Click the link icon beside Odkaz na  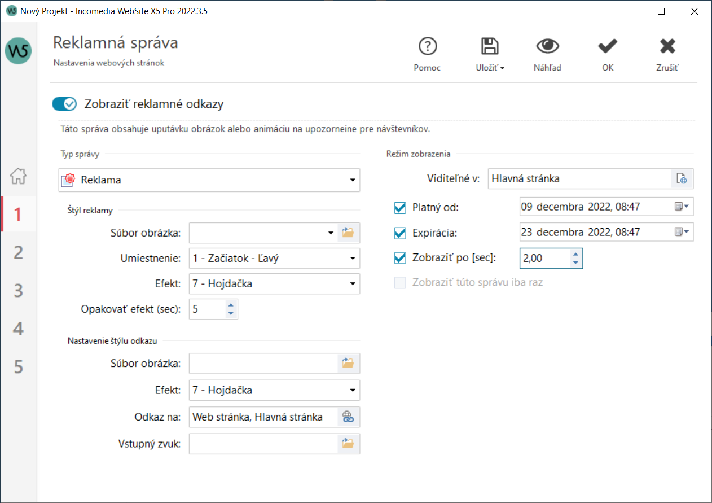point(348,417)
